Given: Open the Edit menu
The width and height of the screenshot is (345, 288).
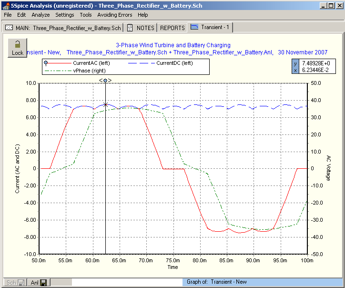Looking at the screenshot, I should (x=21, y=15).
